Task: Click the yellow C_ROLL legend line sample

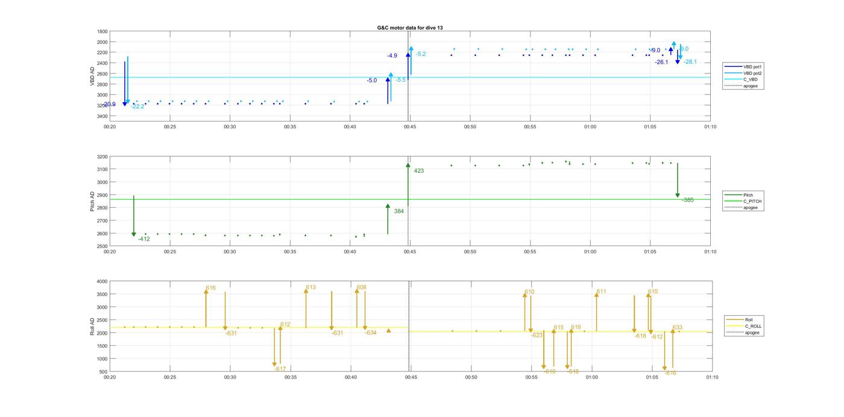Action: 734,326
